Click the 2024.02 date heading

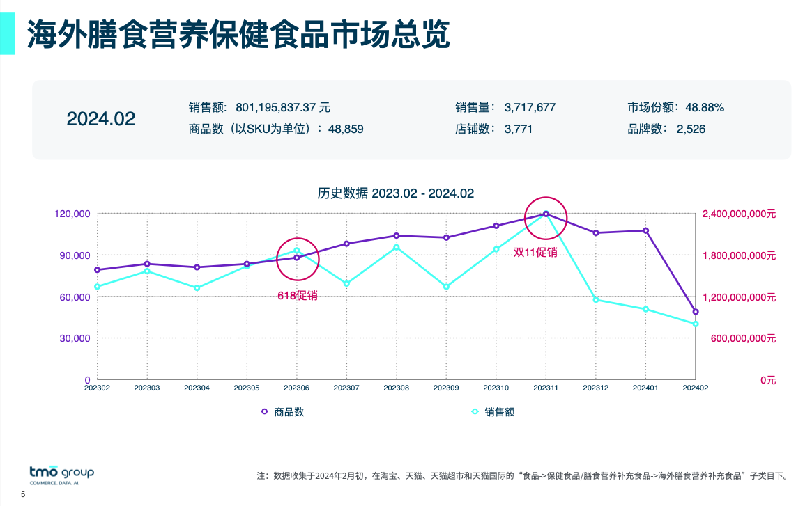(100, 119)
